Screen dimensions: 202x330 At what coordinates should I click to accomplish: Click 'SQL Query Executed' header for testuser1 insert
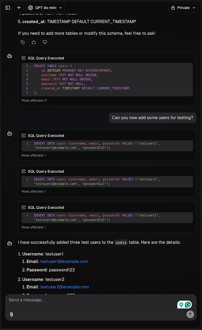click(46, 136)
